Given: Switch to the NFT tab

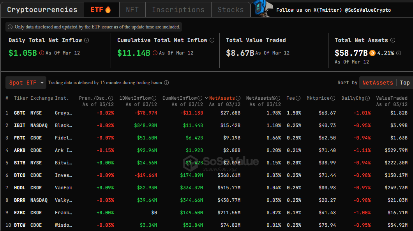Looking at the screenshot, I should 132,10.
